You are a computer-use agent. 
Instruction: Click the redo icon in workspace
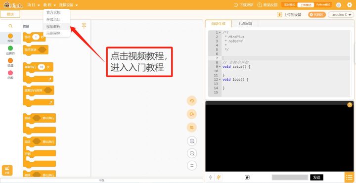(x=192, y=114)
